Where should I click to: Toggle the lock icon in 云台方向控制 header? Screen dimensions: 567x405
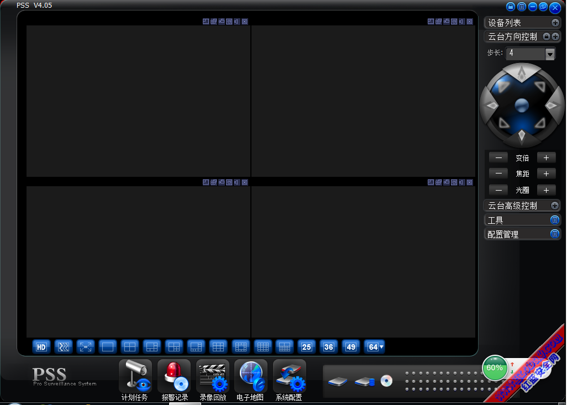click(x=547, y=36)
